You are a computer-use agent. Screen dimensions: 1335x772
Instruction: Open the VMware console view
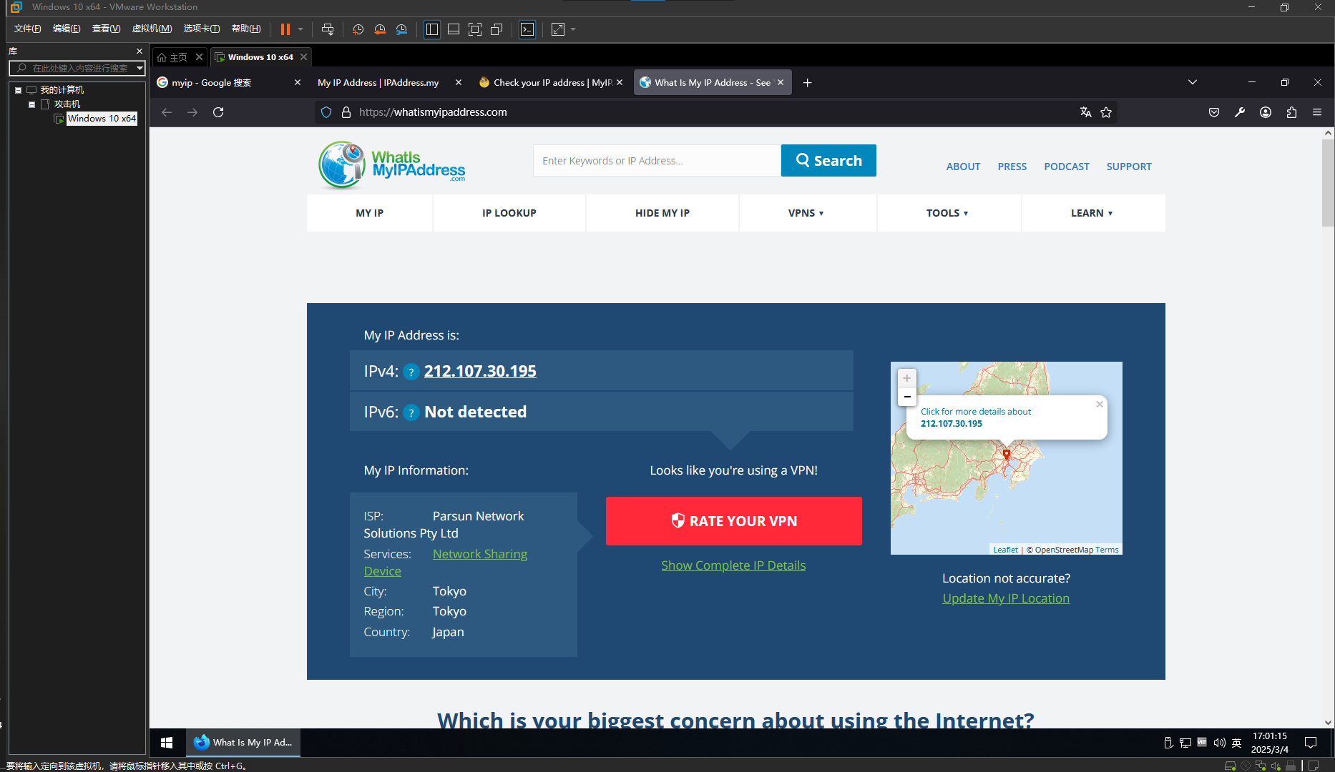[x=527, y=29]
